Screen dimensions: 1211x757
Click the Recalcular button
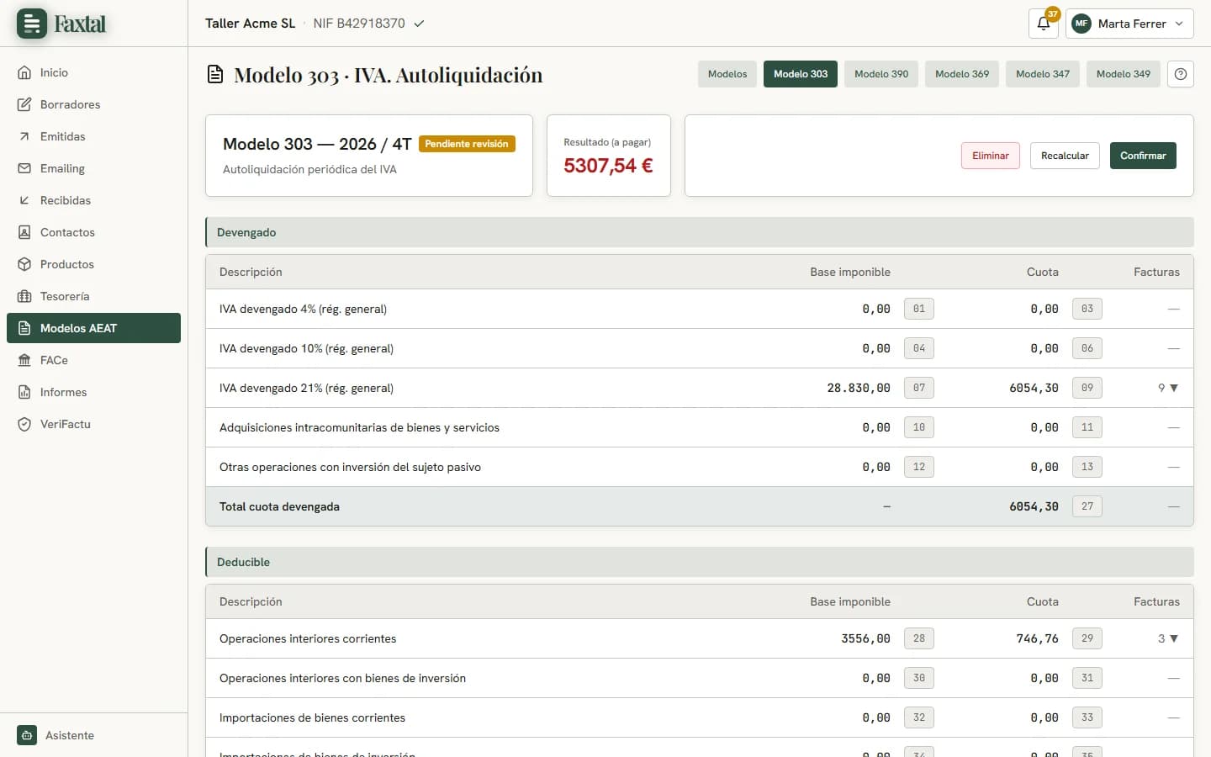[1065, 156]
